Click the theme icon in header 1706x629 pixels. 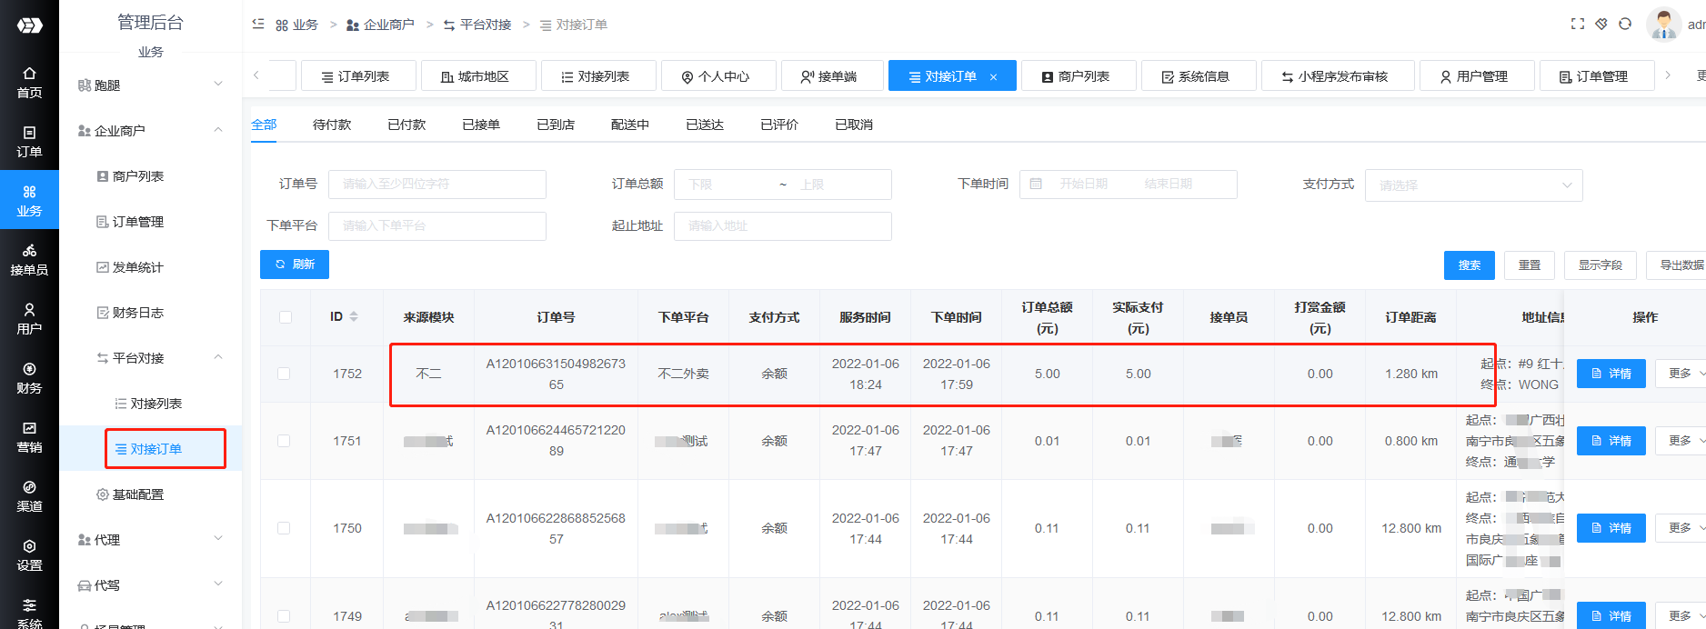[x=1601, y=25]
